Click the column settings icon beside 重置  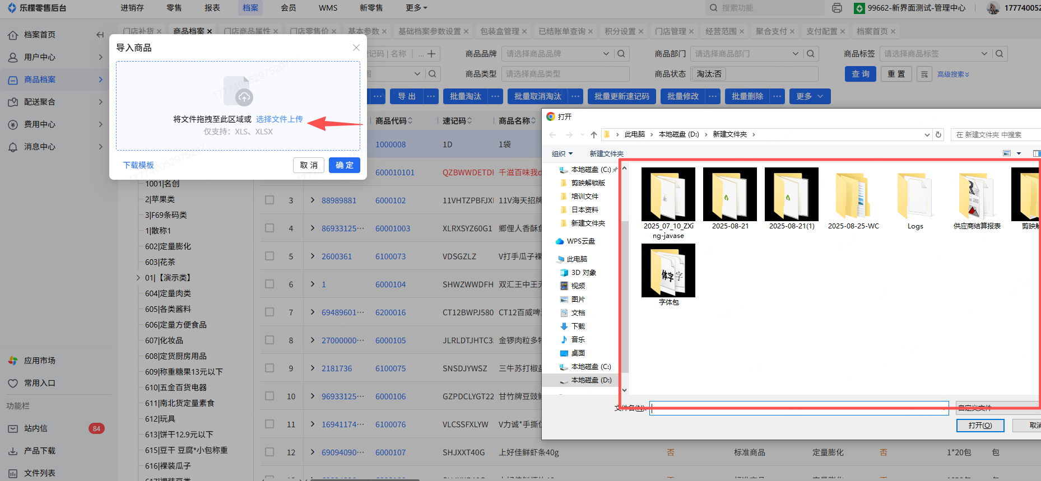coord(924,74)
